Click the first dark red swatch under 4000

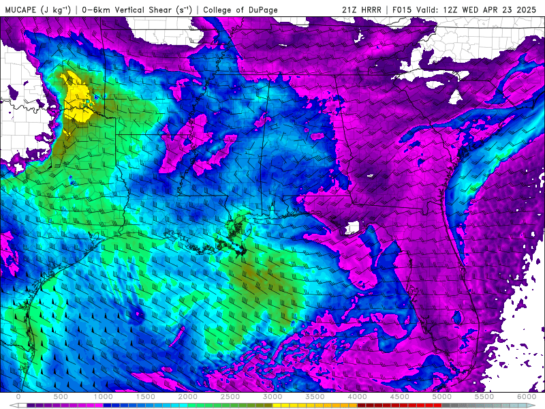[362, 406]
